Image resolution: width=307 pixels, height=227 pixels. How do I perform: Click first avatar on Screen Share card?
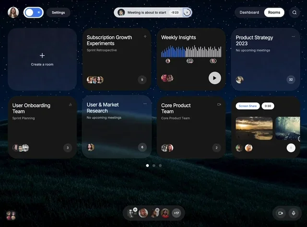pyautogui.click(x=239, y=148)
